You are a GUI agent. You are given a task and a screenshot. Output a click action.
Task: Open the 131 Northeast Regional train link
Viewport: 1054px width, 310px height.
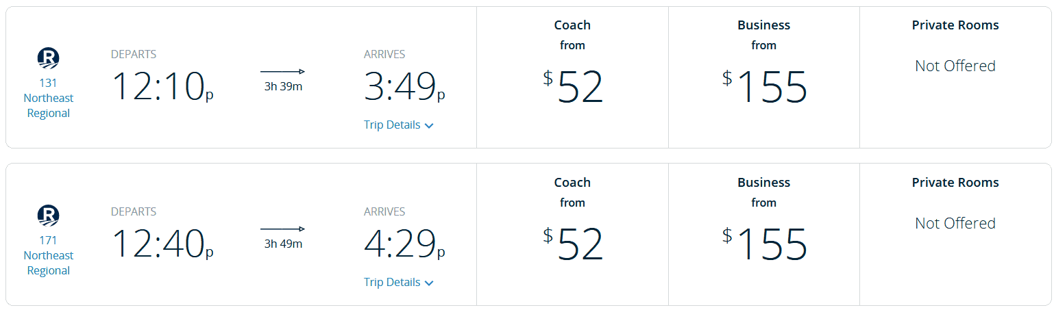coord(48,99)
